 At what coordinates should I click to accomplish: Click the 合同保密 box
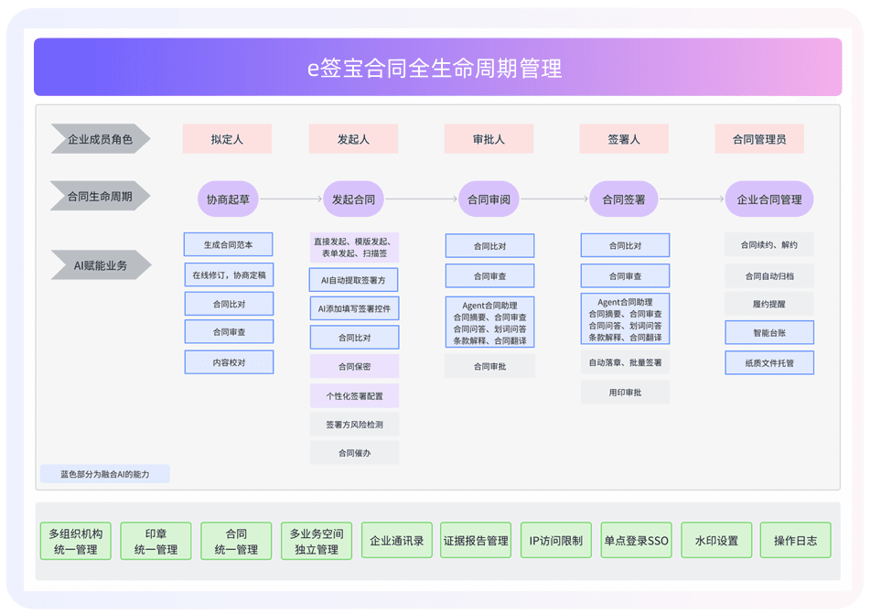(355, 366)
